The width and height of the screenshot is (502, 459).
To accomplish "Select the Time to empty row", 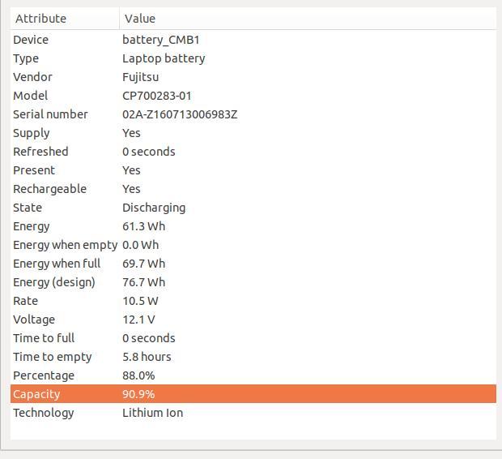I will click(x=253, y=357).
